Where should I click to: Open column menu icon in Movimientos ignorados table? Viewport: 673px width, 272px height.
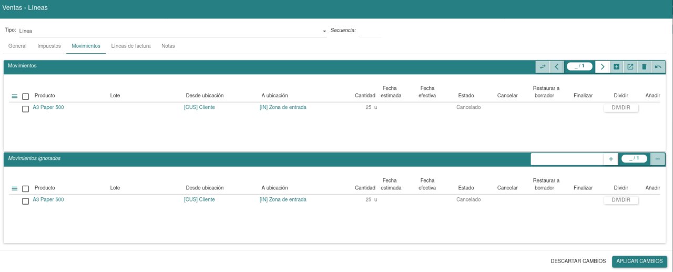[15, 188]
